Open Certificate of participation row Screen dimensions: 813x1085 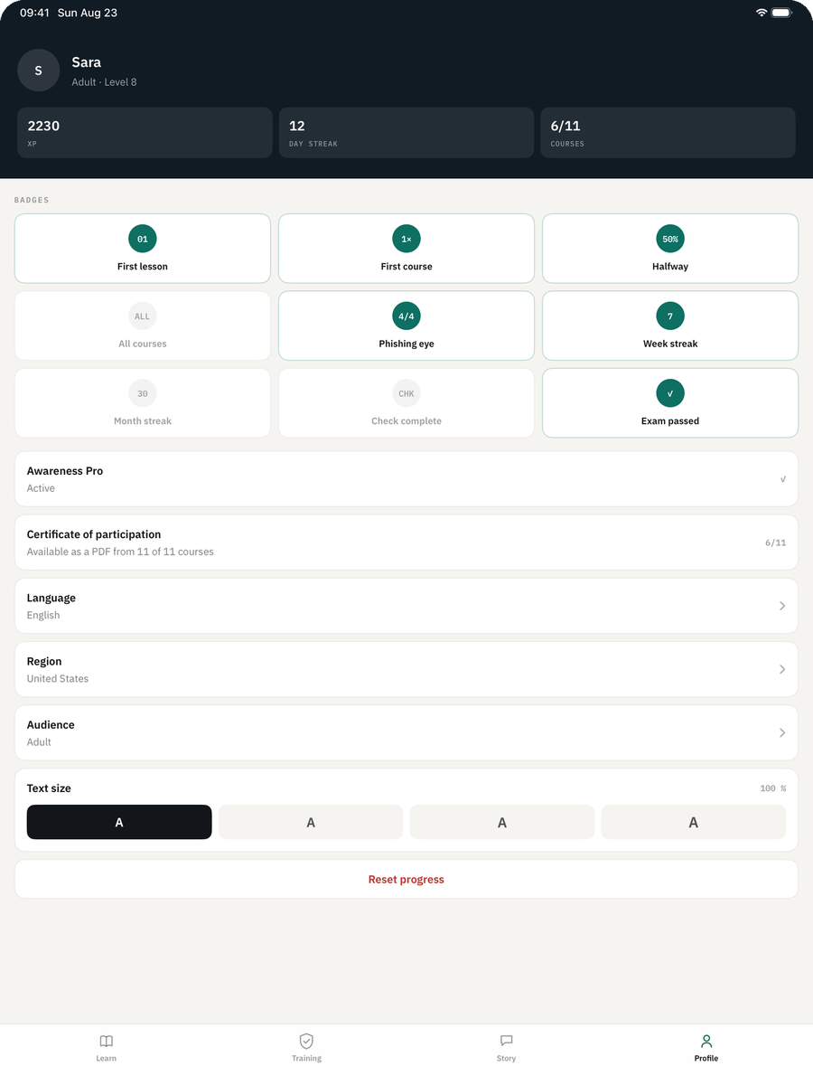tap(406, 542)
